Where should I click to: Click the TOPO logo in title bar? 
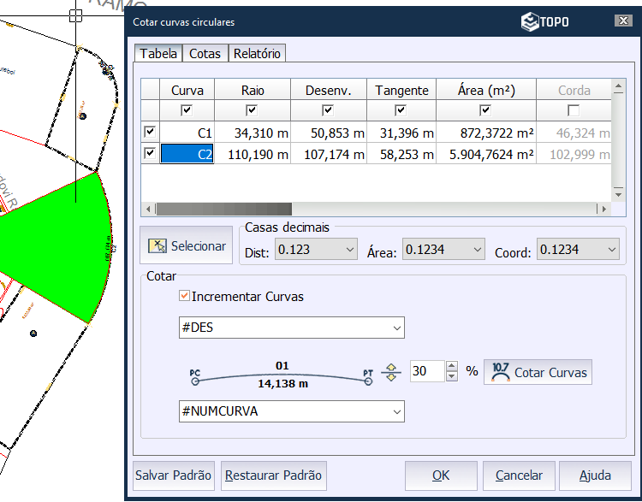point(545,21)
